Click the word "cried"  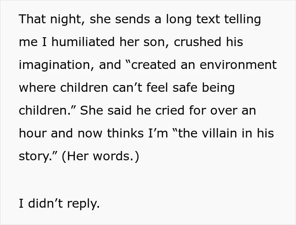point(170,110)
